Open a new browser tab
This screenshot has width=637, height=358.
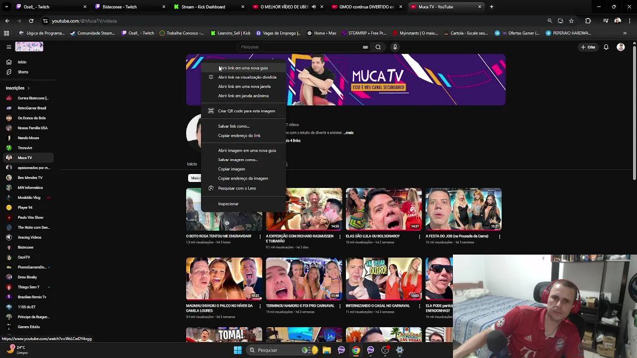pyautogui.click(x=491, y=7)
